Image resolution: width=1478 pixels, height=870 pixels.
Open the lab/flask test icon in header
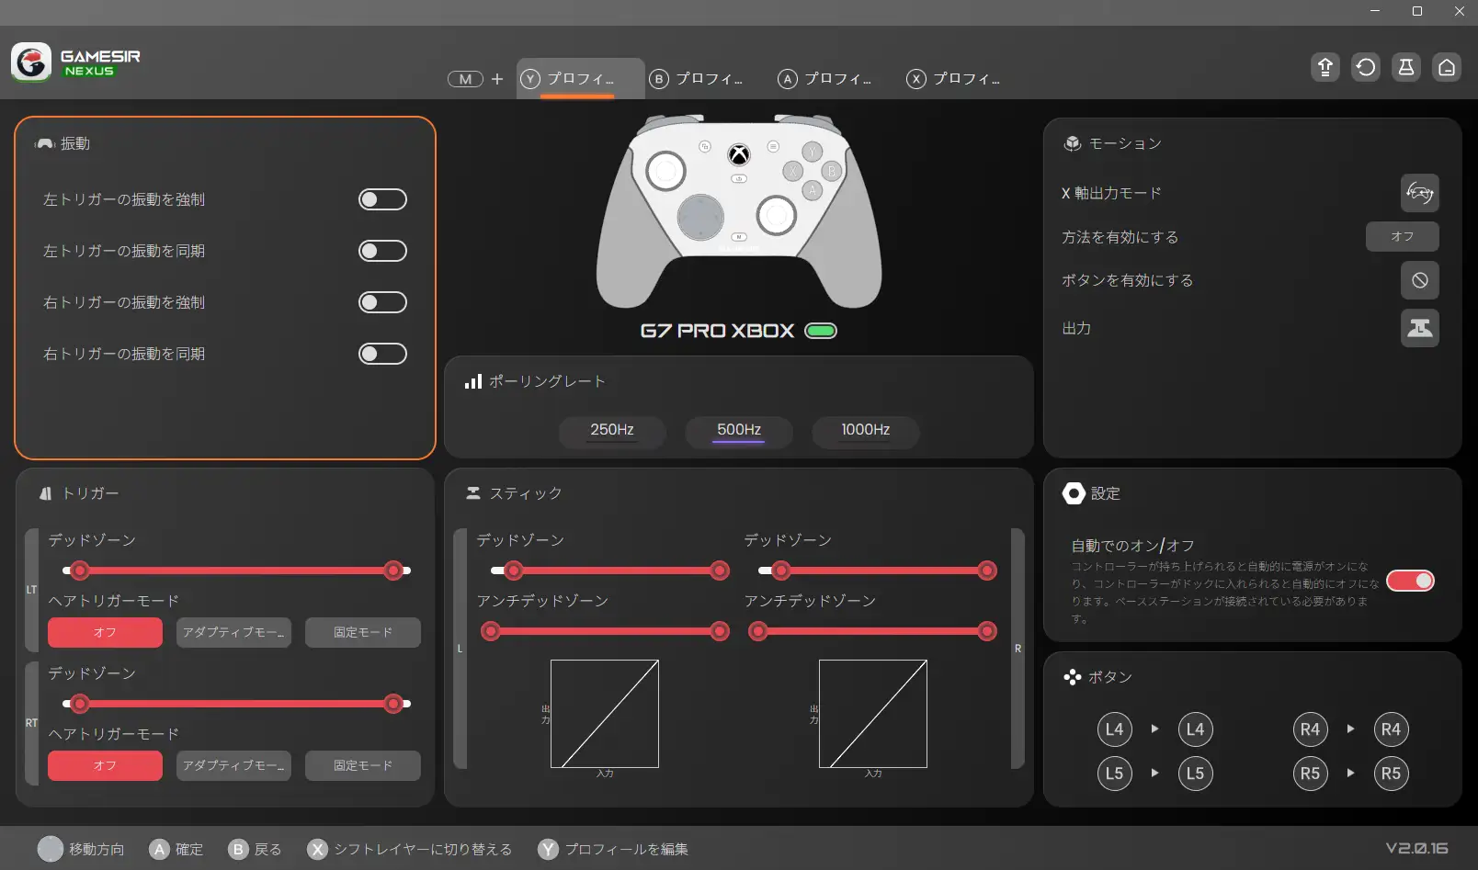coord(1406,67)
